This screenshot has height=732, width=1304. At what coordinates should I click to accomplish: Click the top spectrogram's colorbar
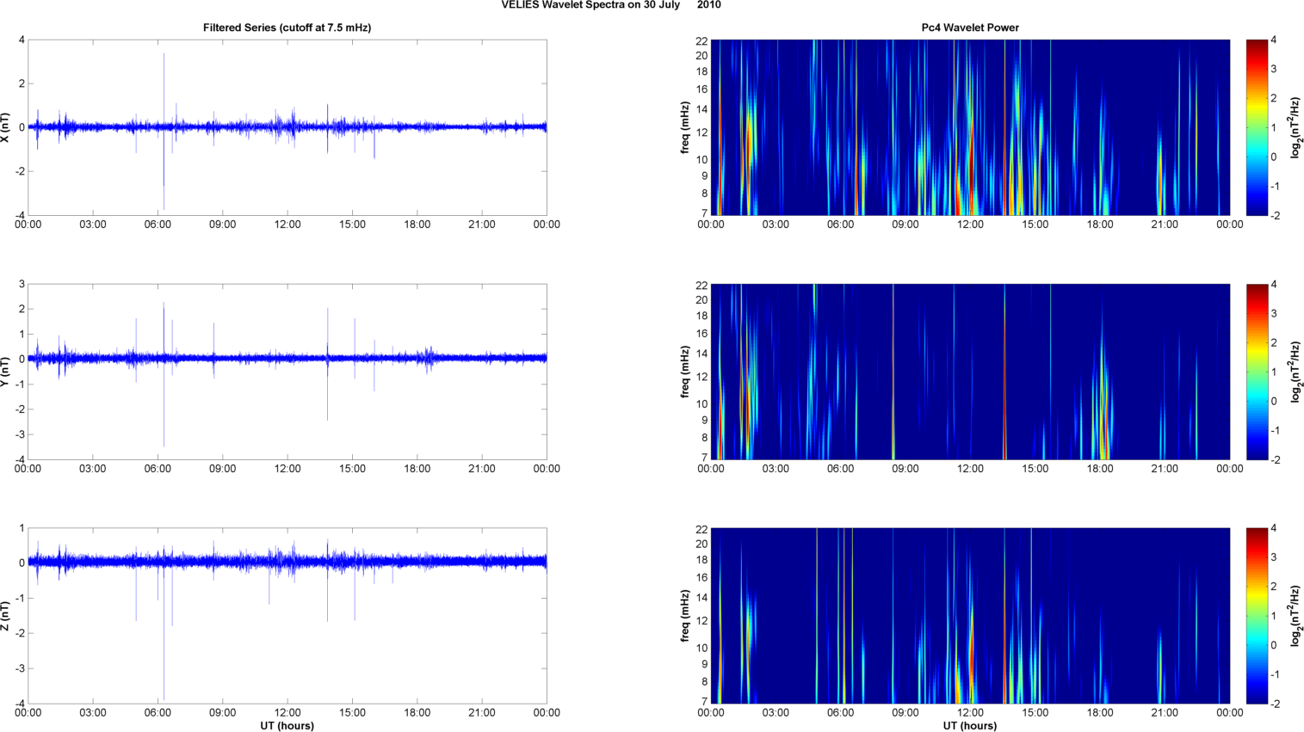(1257, 127)
